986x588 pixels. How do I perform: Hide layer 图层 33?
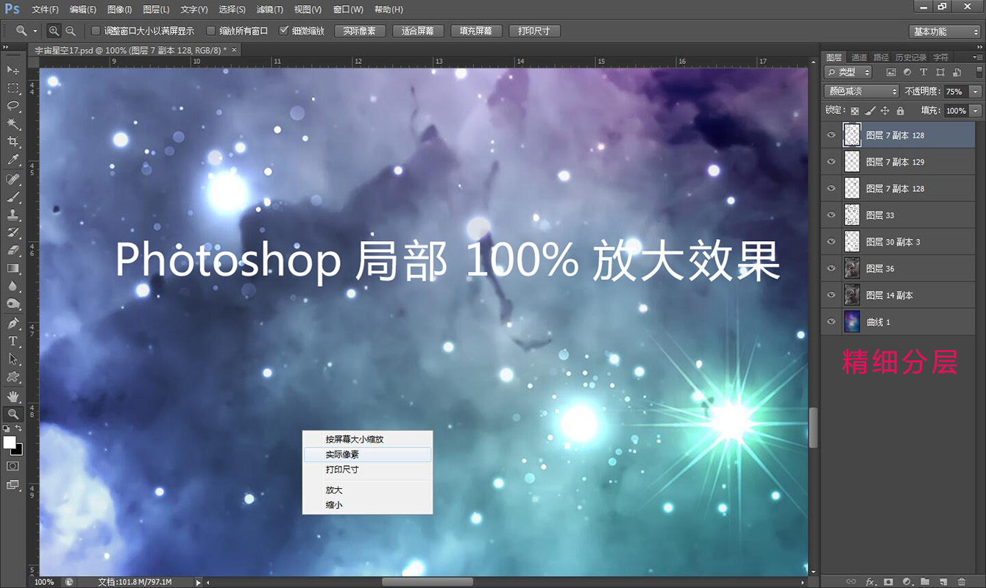(x=831, y=215)
